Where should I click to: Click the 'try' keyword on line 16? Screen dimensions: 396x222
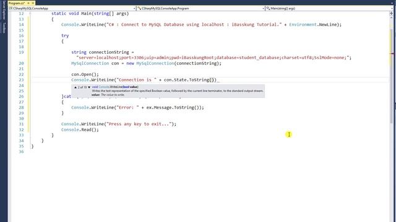[65, 36]
